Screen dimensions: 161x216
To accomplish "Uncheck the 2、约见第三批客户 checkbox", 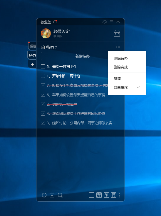I will click(43, 104).
